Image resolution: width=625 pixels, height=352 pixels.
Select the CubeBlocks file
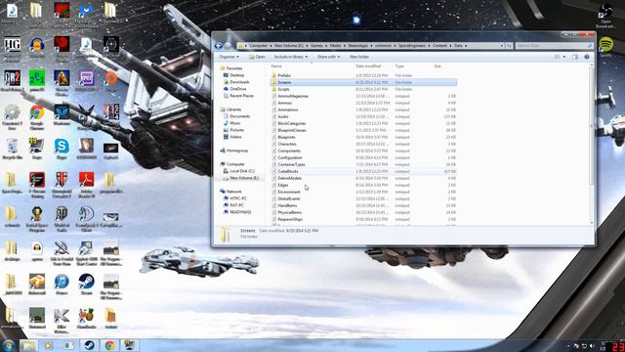pos(363,171)
